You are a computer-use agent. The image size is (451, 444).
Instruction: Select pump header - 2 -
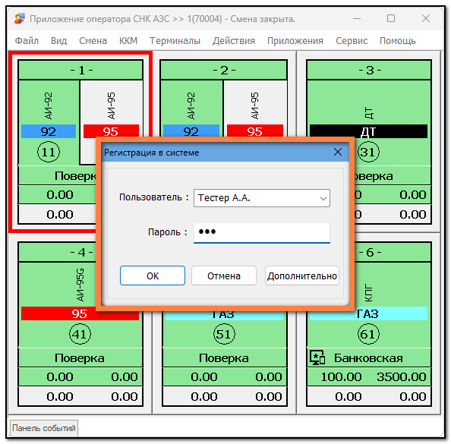pyautogui.click(x=223, y=70)
